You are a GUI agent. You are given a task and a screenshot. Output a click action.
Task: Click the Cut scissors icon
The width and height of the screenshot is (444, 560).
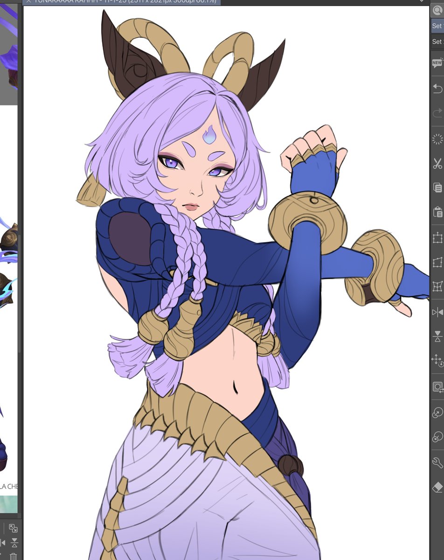pos(437,163)
